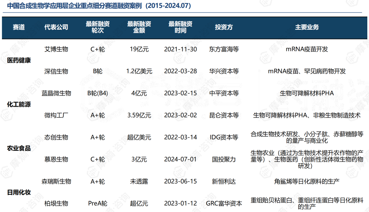The image size is (369, 212).
Task: Click investor 新恒利达
Action: click(x=224, y=181)
